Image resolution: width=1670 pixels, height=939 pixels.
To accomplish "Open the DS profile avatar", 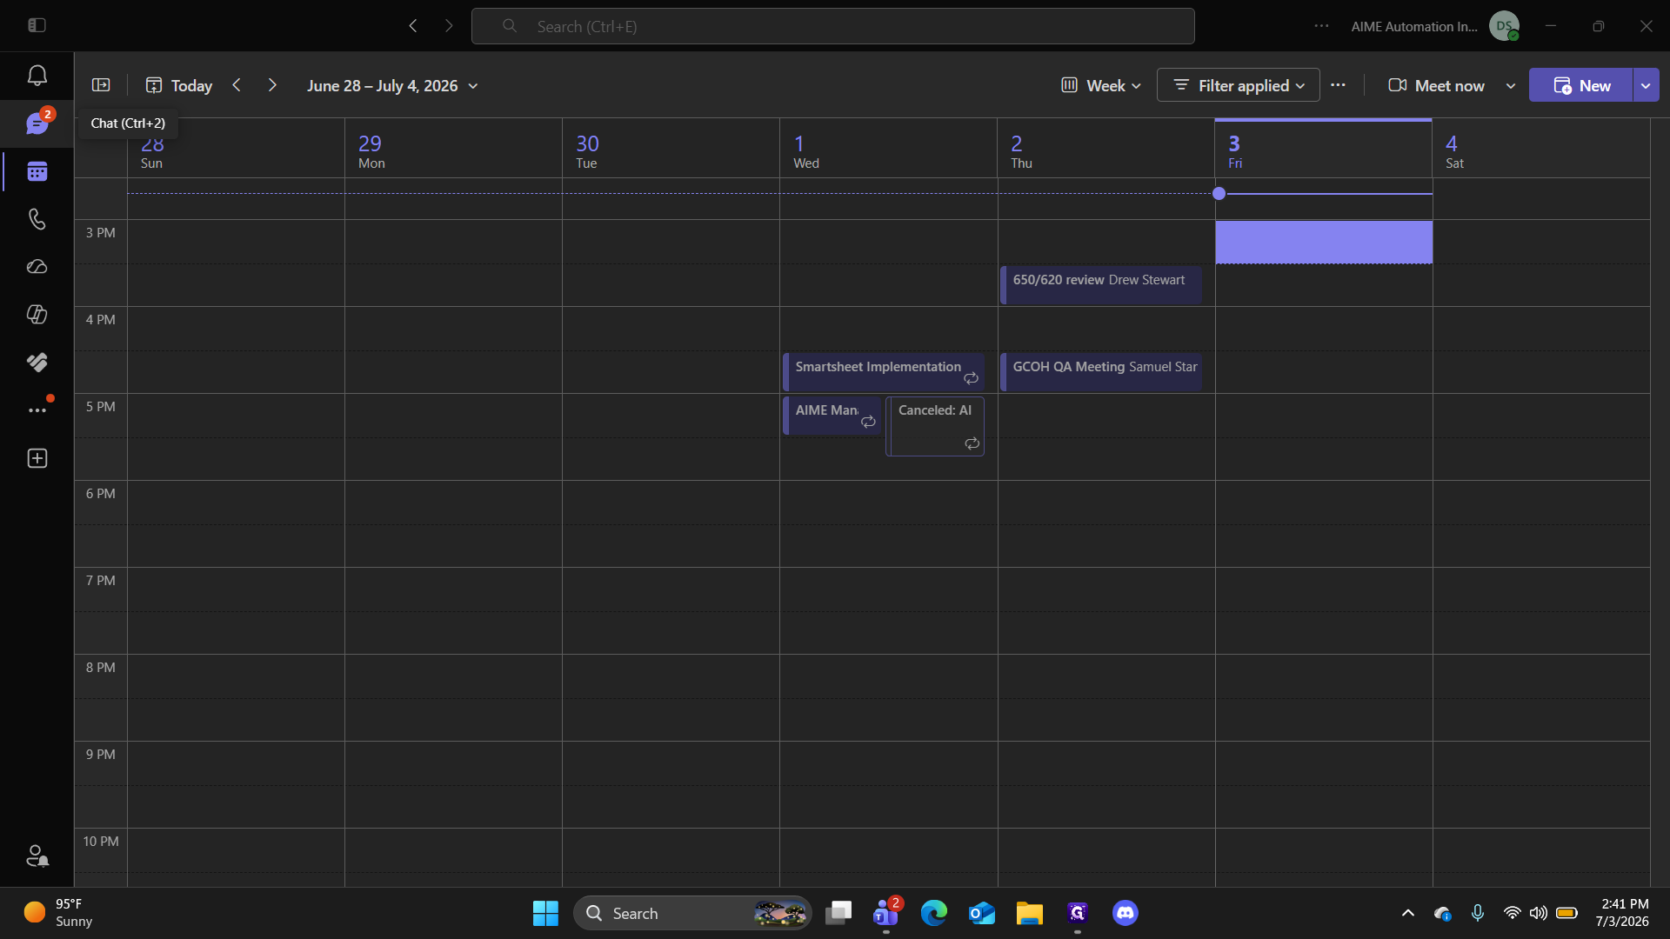I will (x=1504, y=26).
